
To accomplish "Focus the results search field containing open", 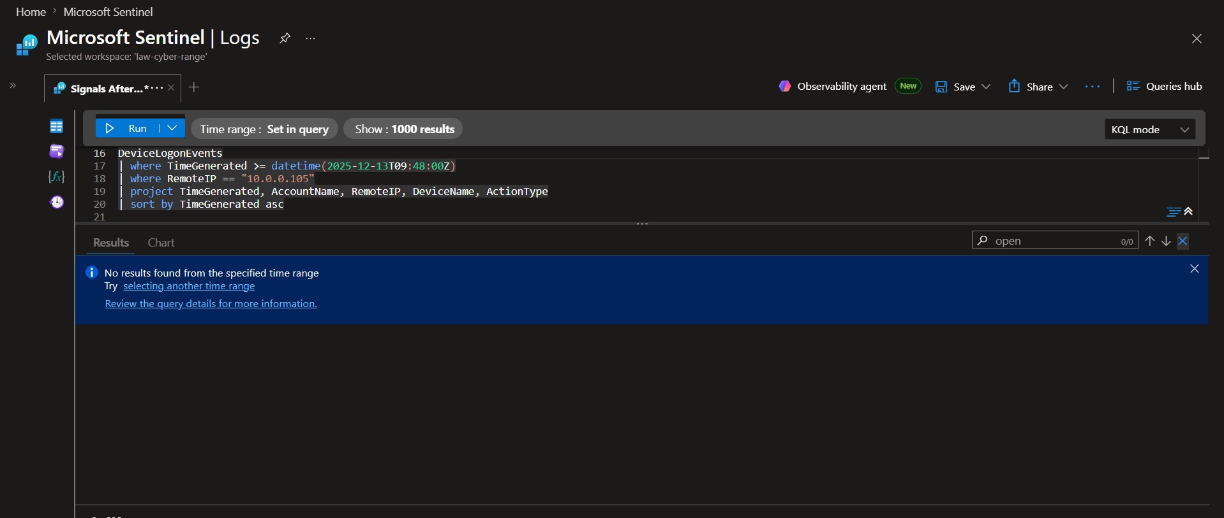I will [1055, 240].
